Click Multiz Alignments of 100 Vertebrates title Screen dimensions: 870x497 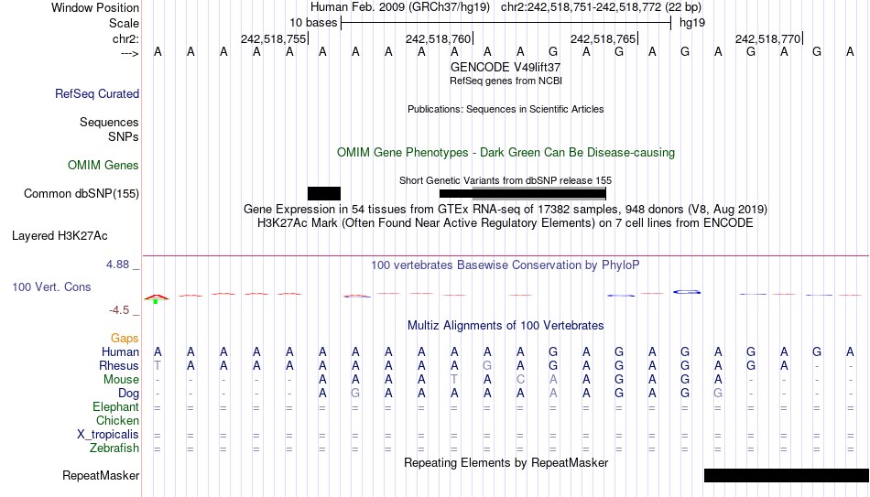(506, 326)
